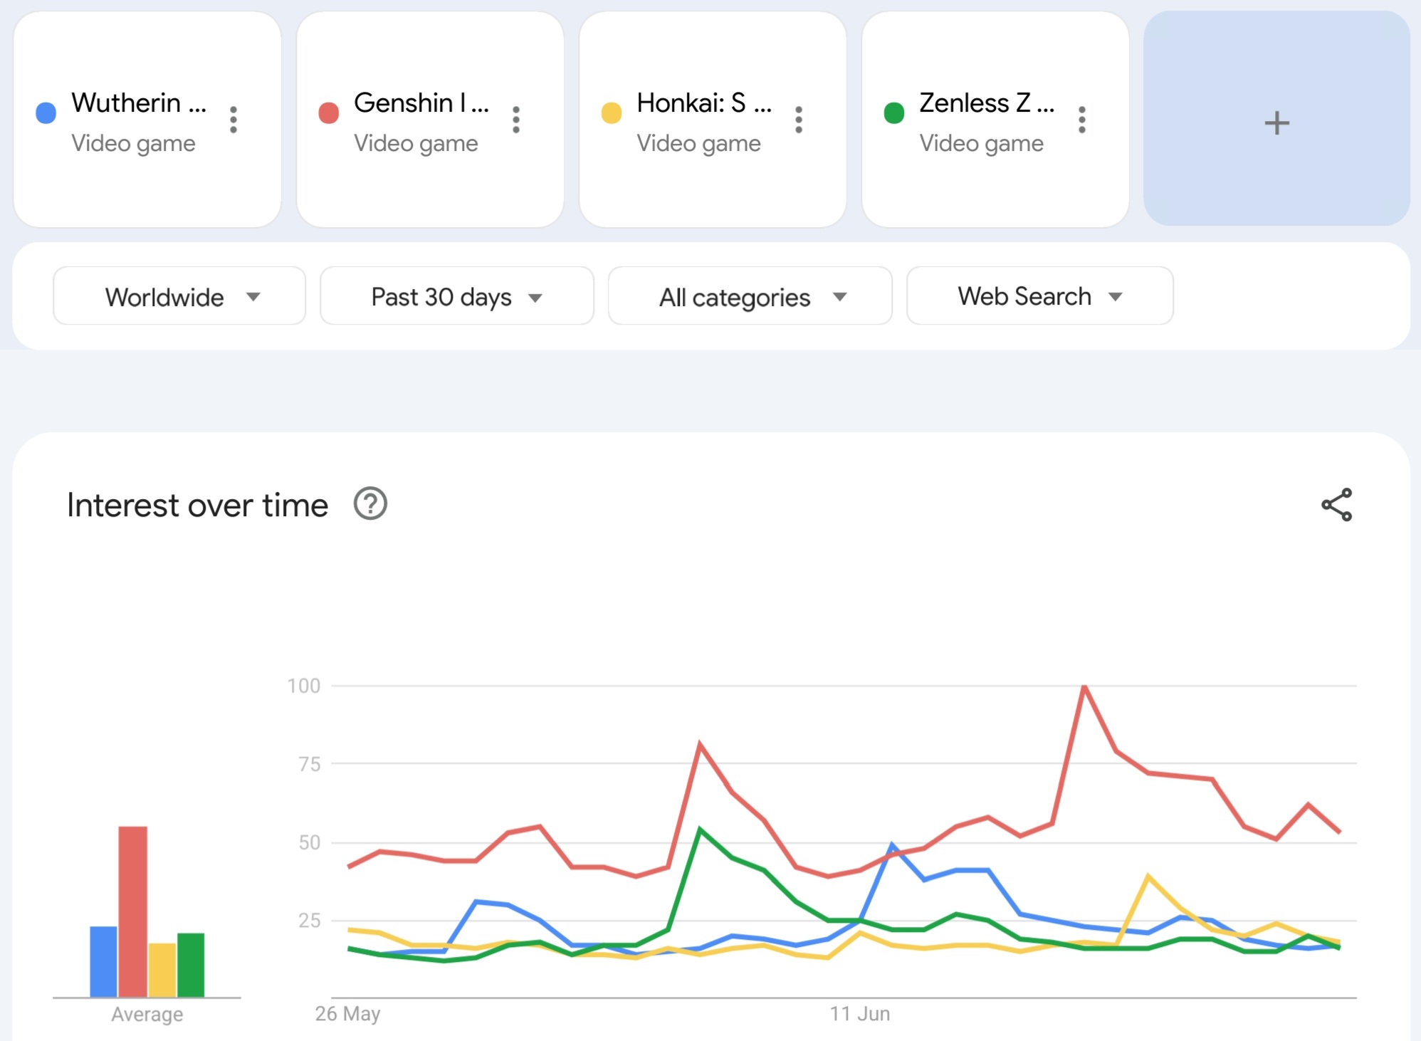Click the 50 y-axis label
This screenshot has height=1041, width=1421.
pos(310,842)
